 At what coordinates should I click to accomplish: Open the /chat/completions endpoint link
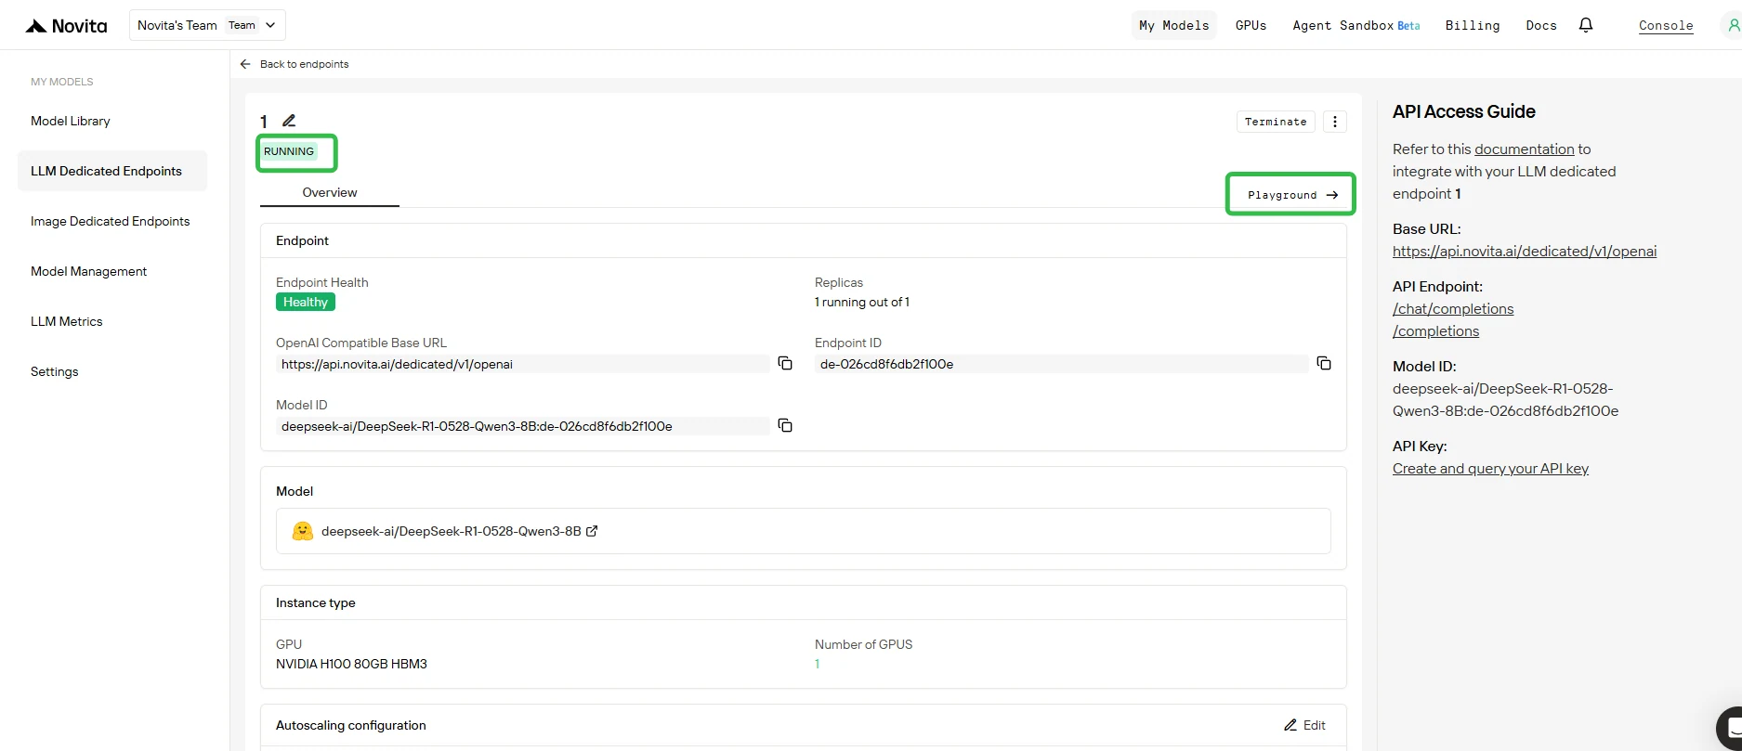[x=1453, y=309]
